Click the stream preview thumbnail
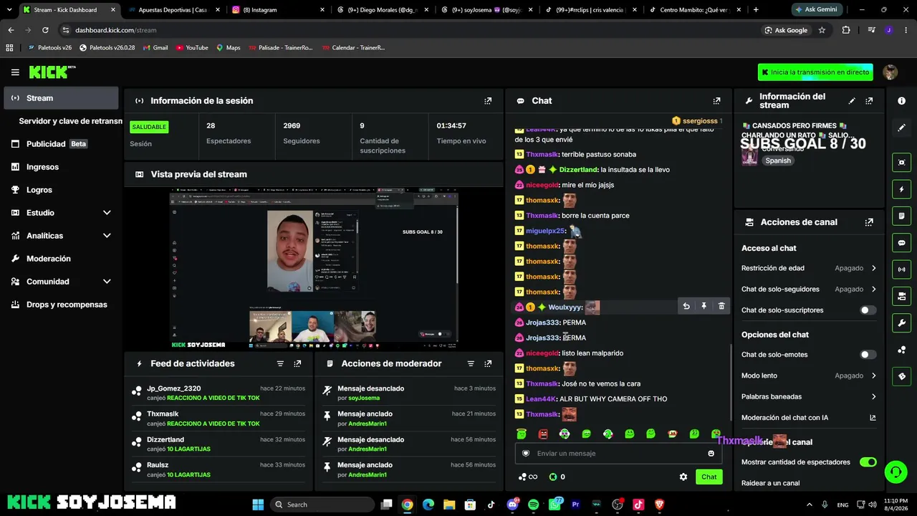 (314, 269)
